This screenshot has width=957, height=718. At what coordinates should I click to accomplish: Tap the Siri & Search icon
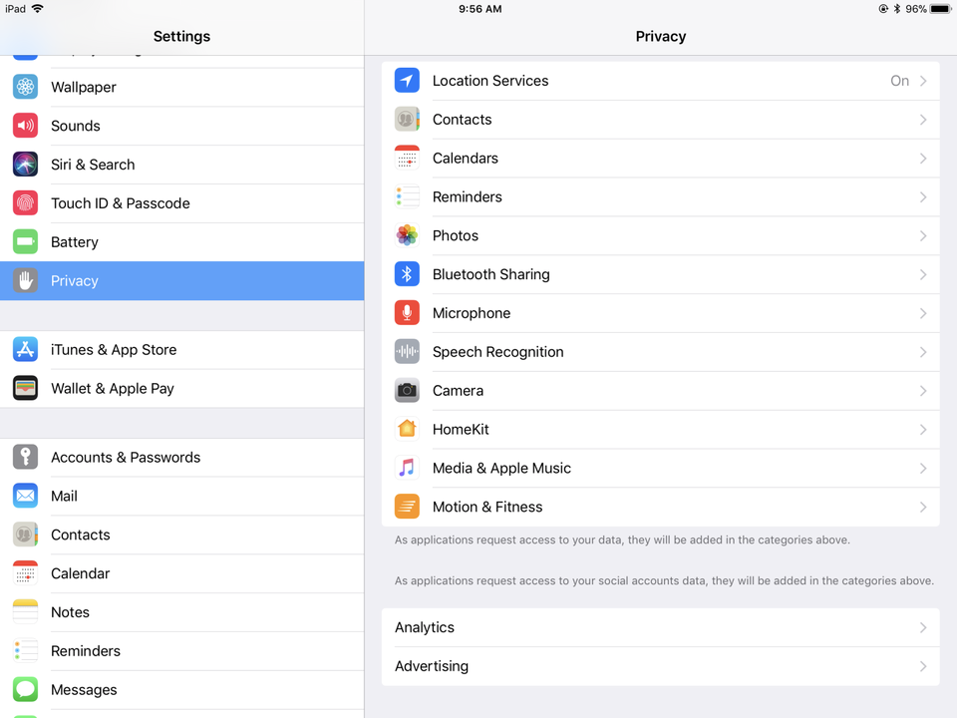pos(25,165)
